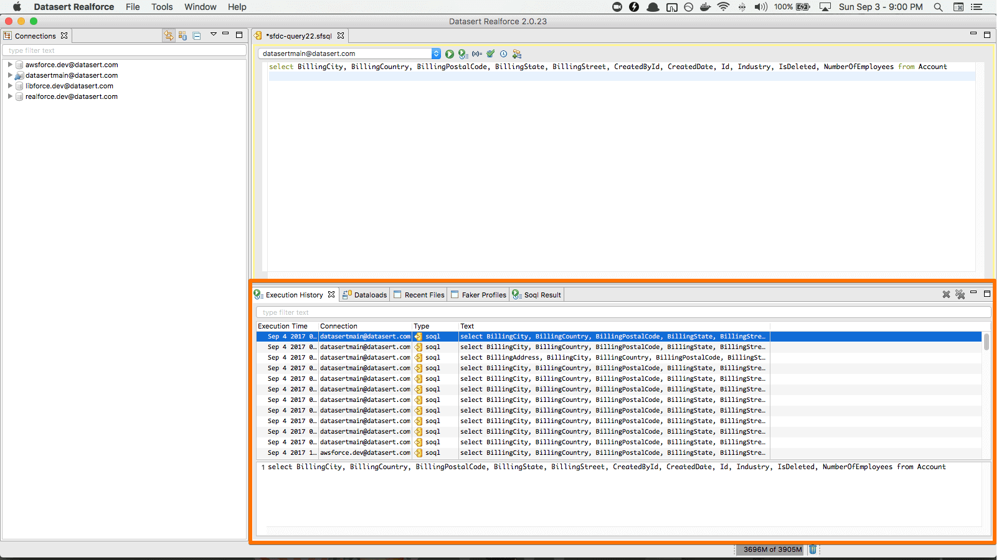Sort by the Execution Time column header
Screen dimensions: 999x560
coord(283,326)
